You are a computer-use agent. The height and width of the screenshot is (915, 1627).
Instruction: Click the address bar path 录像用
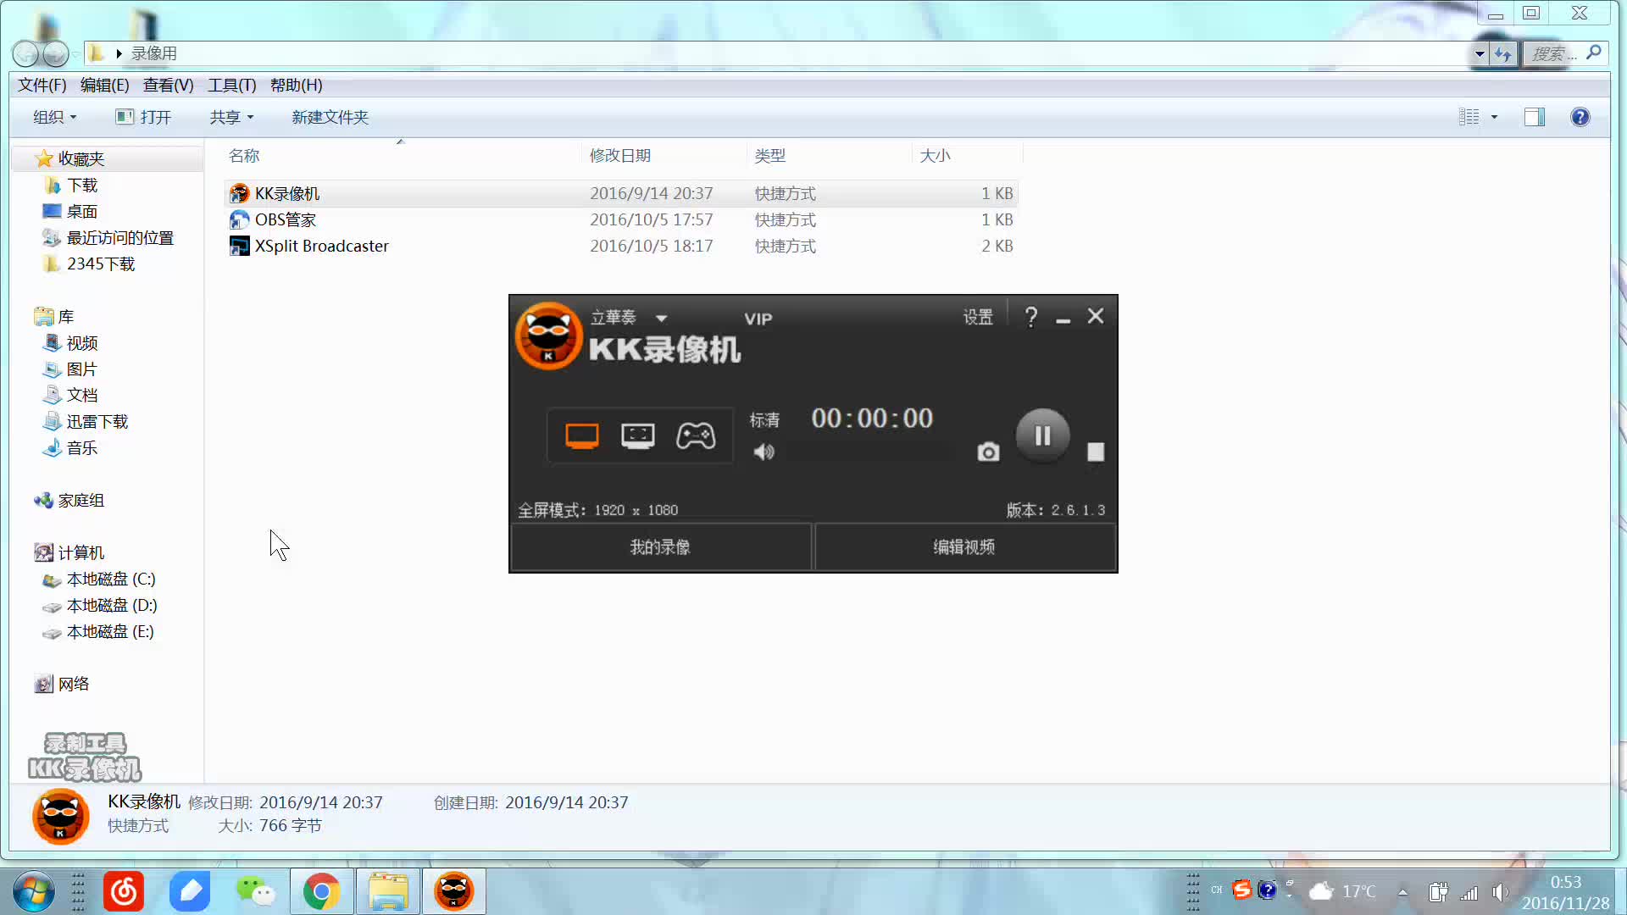(x=154, y=53)
